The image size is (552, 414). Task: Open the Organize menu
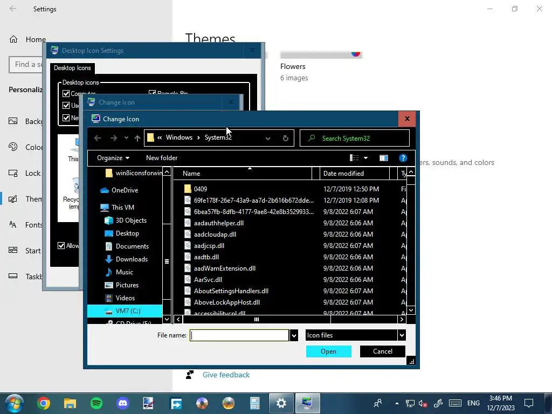tap(113, 158)
